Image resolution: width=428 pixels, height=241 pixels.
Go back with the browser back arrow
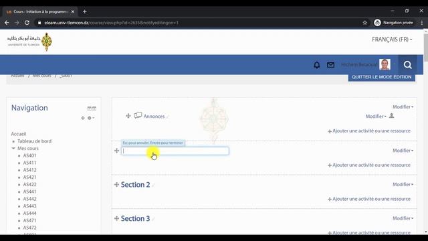(7, 23)
